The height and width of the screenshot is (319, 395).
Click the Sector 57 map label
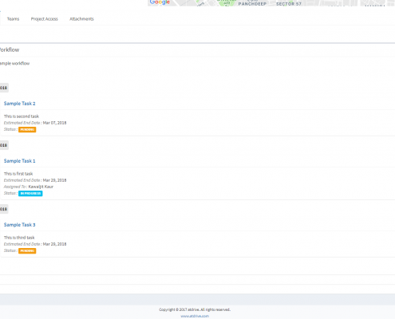[289, 4]
